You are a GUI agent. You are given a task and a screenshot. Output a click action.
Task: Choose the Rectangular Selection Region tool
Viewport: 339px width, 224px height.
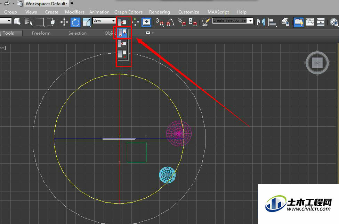click(x=40, y=22)
